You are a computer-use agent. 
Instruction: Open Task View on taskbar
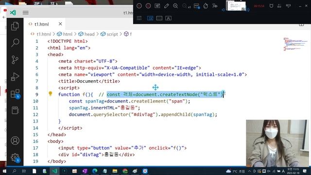[24, 171]
